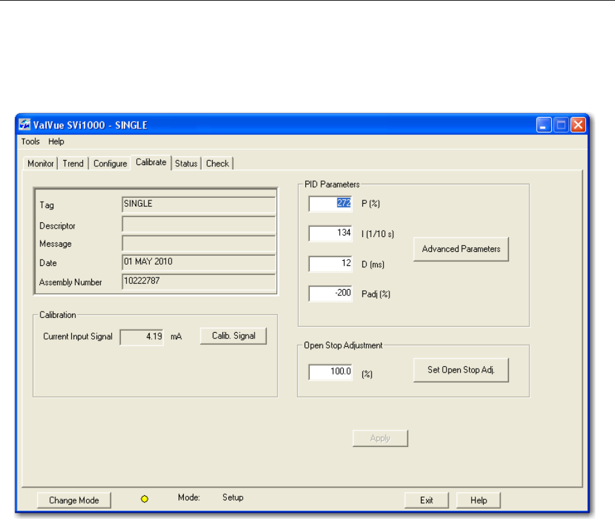Click the 'Open Stop Adjustment' group label
This screenshot has width=615, height=519.
(x=343, y=346)
